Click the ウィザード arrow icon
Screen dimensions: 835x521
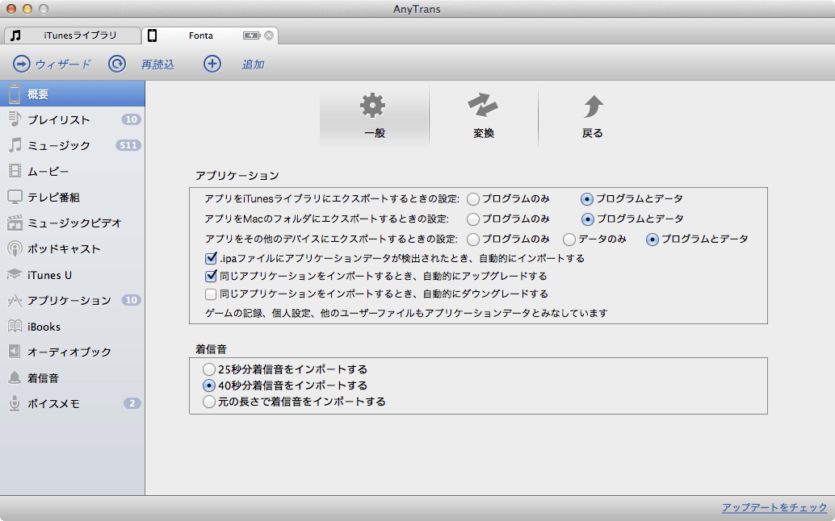click(x=21, y=65)
